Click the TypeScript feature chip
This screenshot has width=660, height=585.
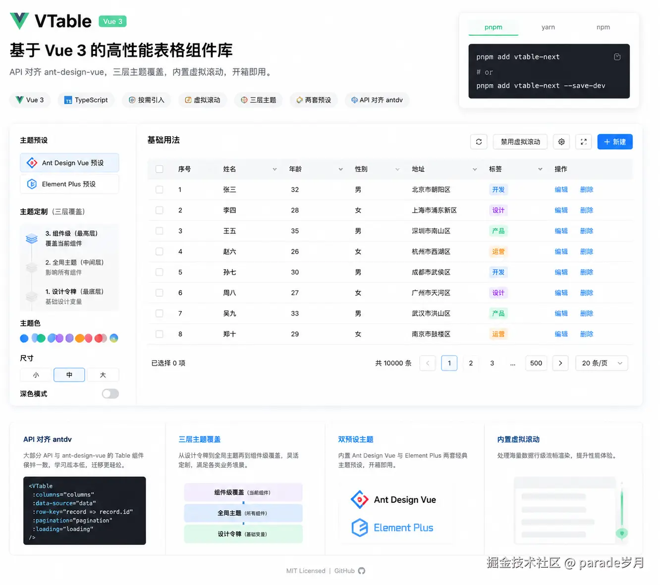coord(86,100)
